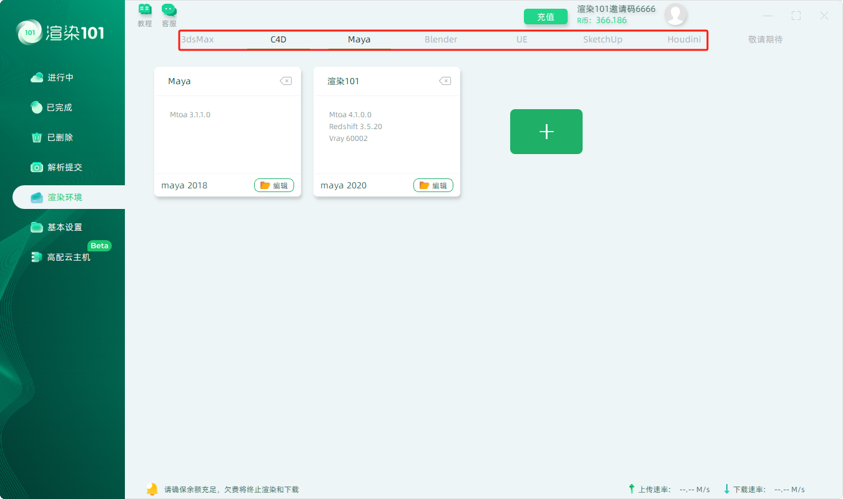Add a new render environment with plus
The image size is (843, 499).
point(546,132)
